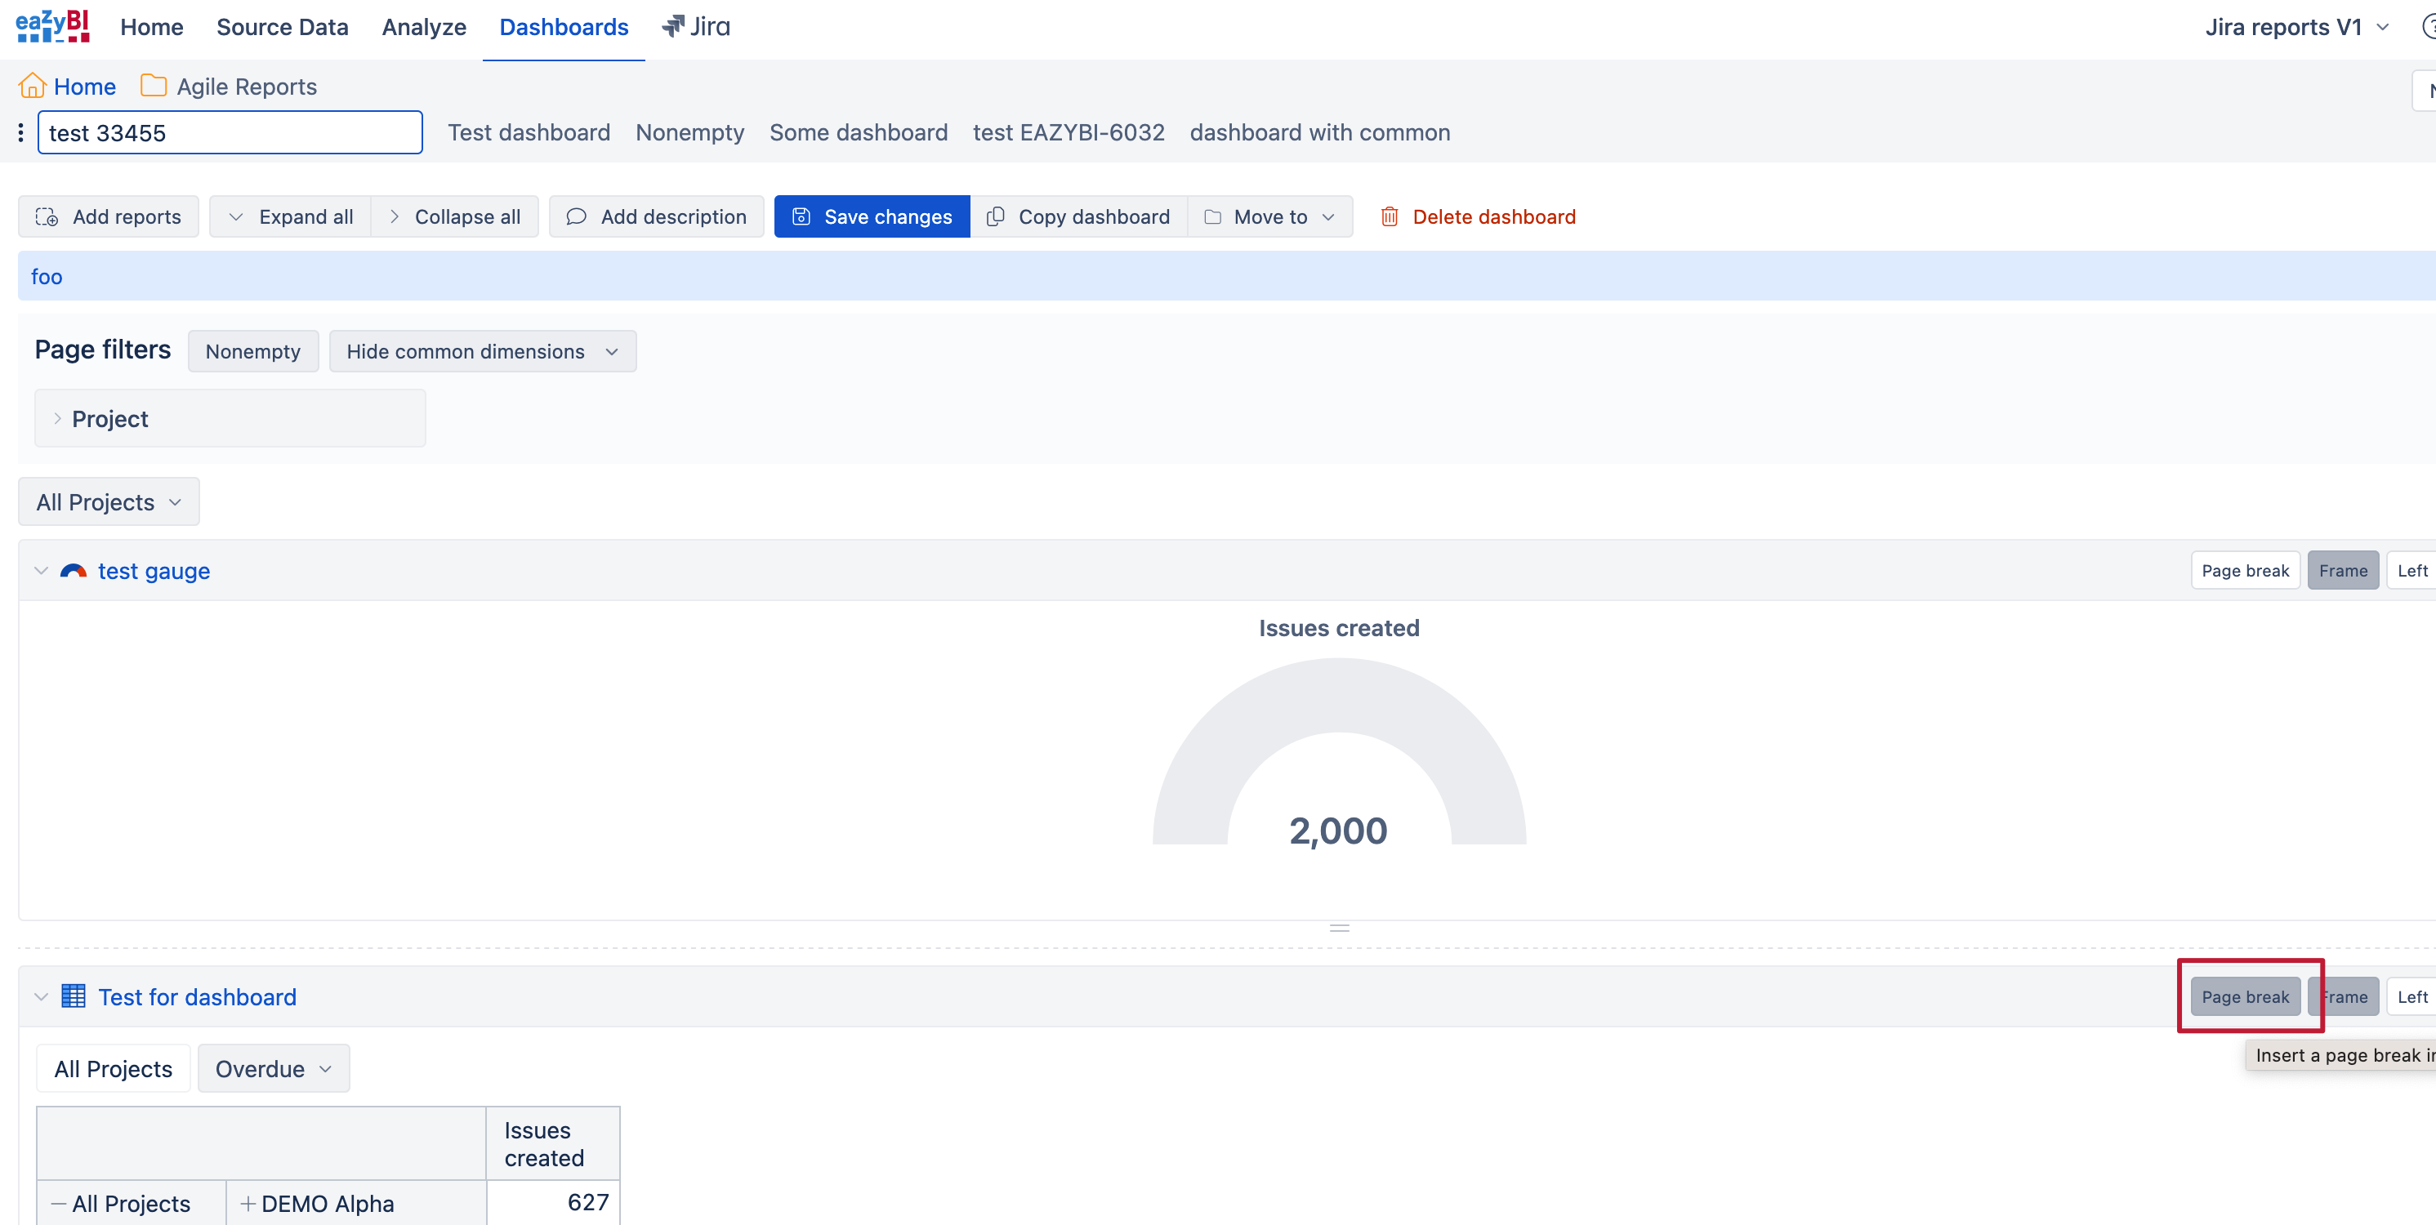Open Hide common dimensions dropdown
The width and height of the screenshot is (2436, 1225).
tap(482, 350)
